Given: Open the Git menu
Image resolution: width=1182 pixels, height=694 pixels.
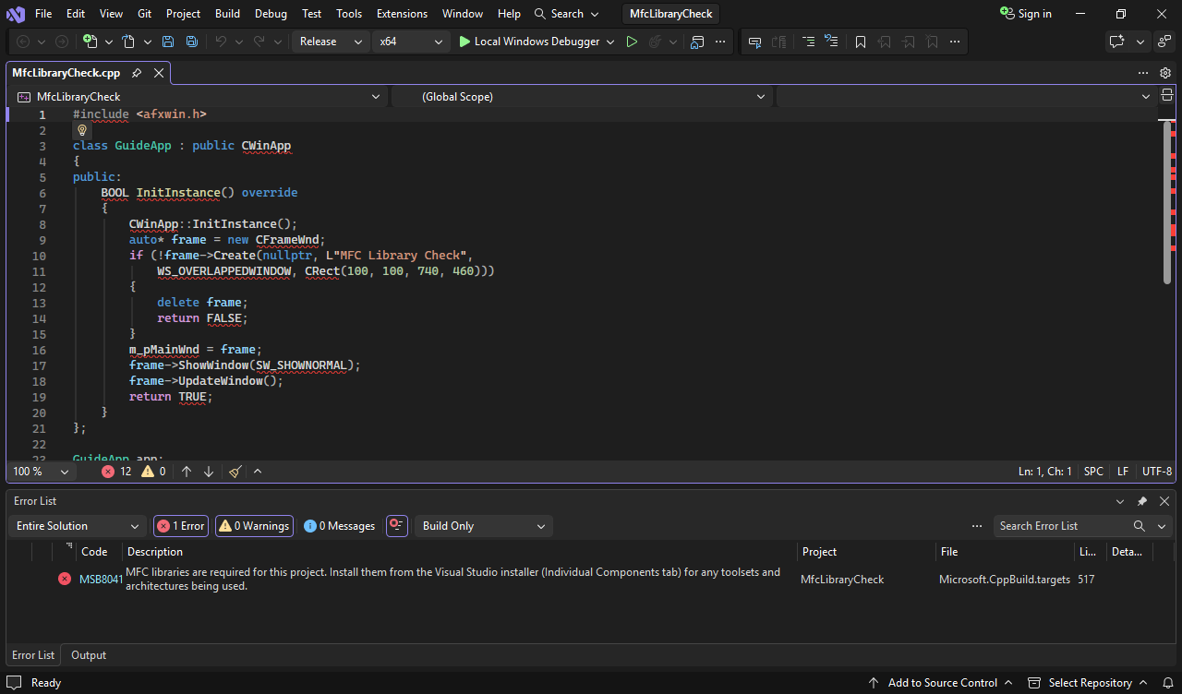Looking at the screenshot, I should pos(144,14).
